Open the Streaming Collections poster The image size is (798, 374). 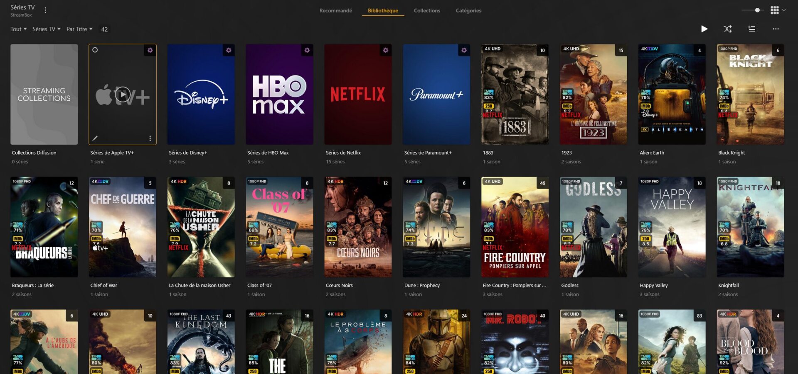(x=44, y=95)
